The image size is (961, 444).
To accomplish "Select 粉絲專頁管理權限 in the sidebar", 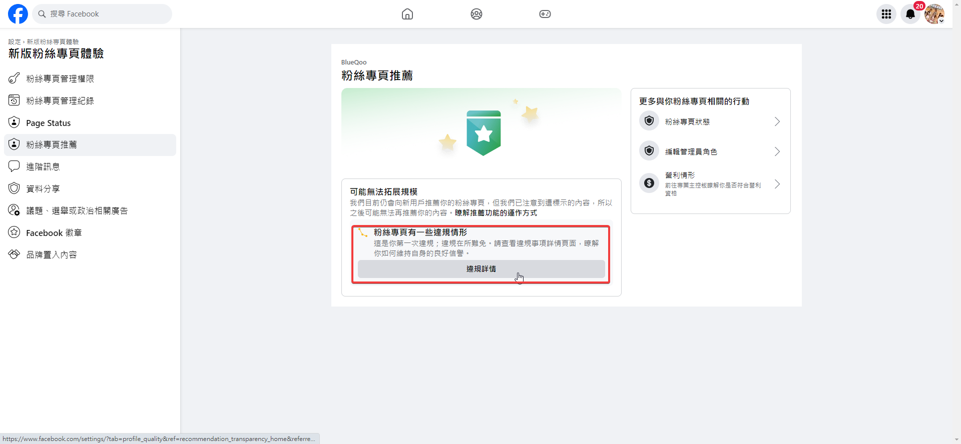I will point(60,78).
